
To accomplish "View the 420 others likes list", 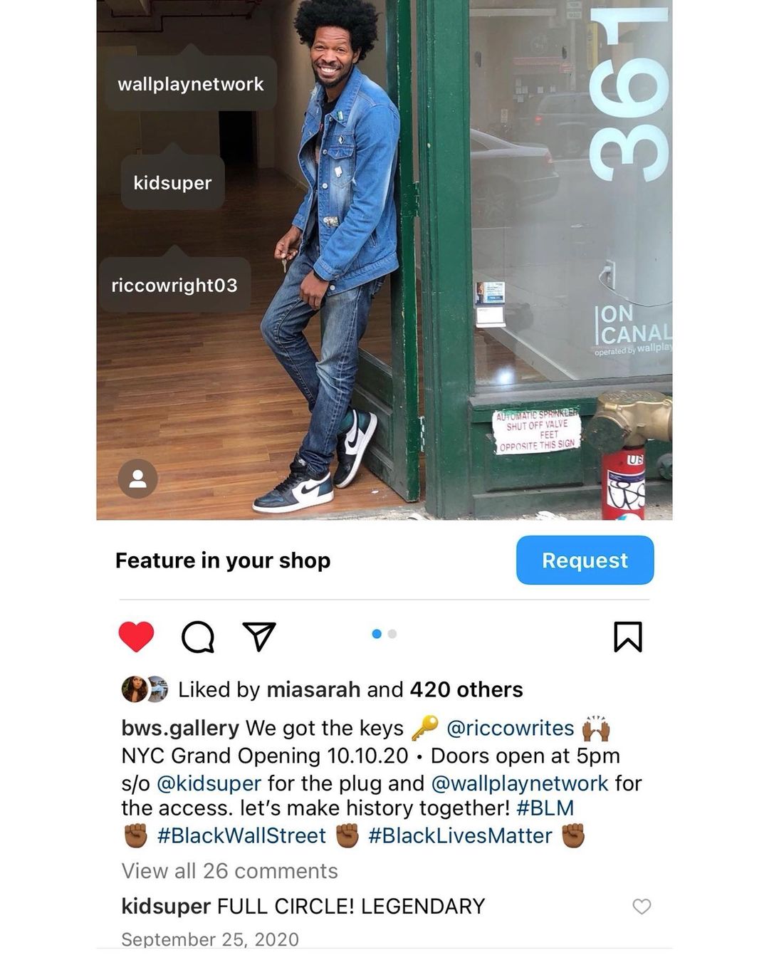I will pyautogui.click(x=466, y=689).
